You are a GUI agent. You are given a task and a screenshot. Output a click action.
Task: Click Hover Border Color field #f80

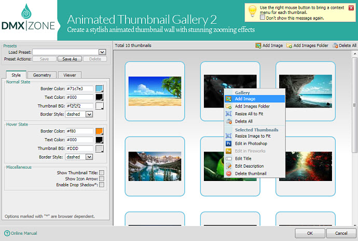pyautogui.click(x=80, y=131)
